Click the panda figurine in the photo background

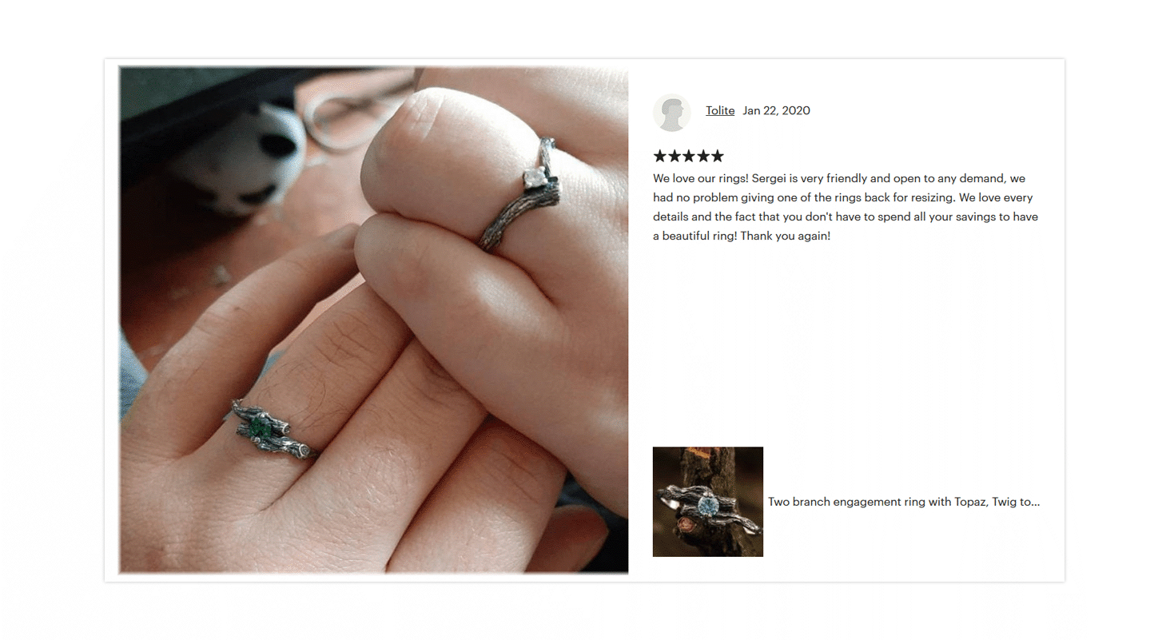click(240, 160)
